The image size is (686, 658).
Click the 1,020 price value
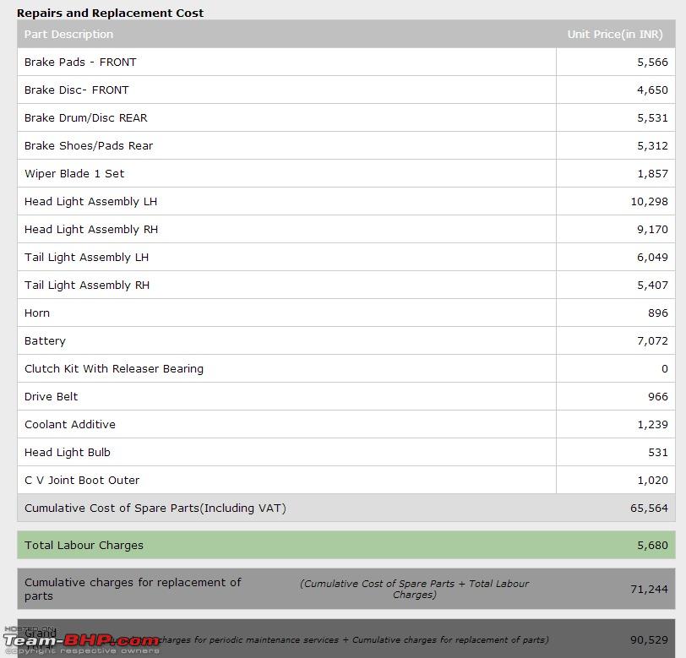coord(652,481)
